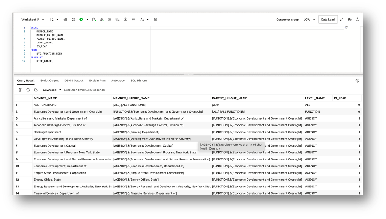Click the Execution time 0.127 seconds text
This screenshot has width=386, height=219.
84,90
